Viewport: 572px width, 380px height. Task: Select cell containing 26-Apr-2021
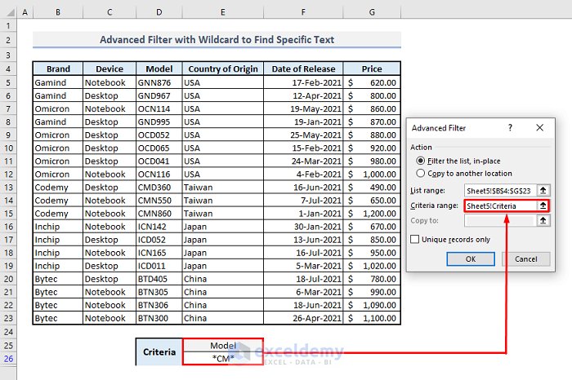(303, 318)
